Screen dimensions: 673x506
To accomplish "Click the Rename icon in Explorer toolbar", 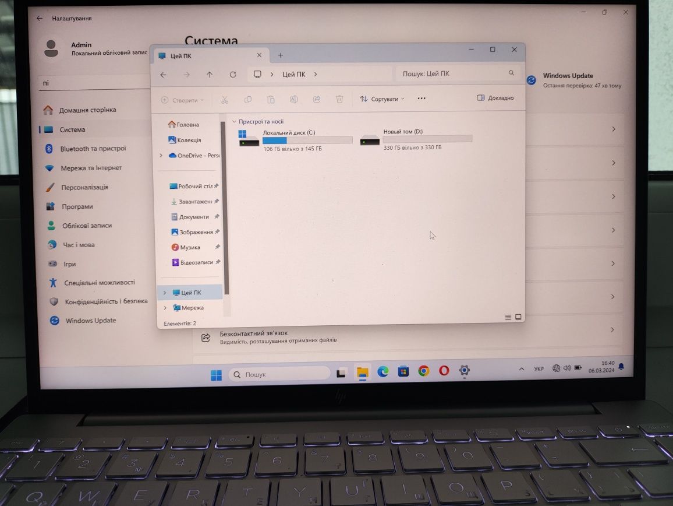I will (x=294, y=99).
